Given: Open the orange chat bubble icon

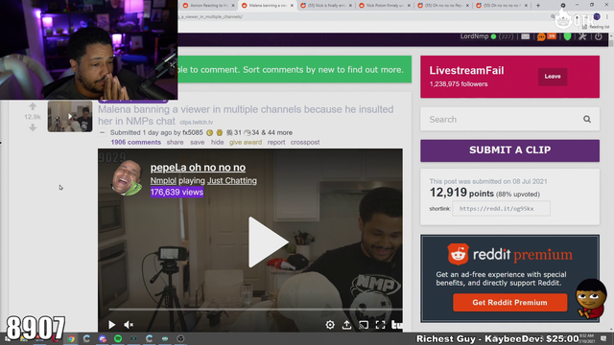Looking at the screenshot, I should pyautogui.click(x=541, y=36).
